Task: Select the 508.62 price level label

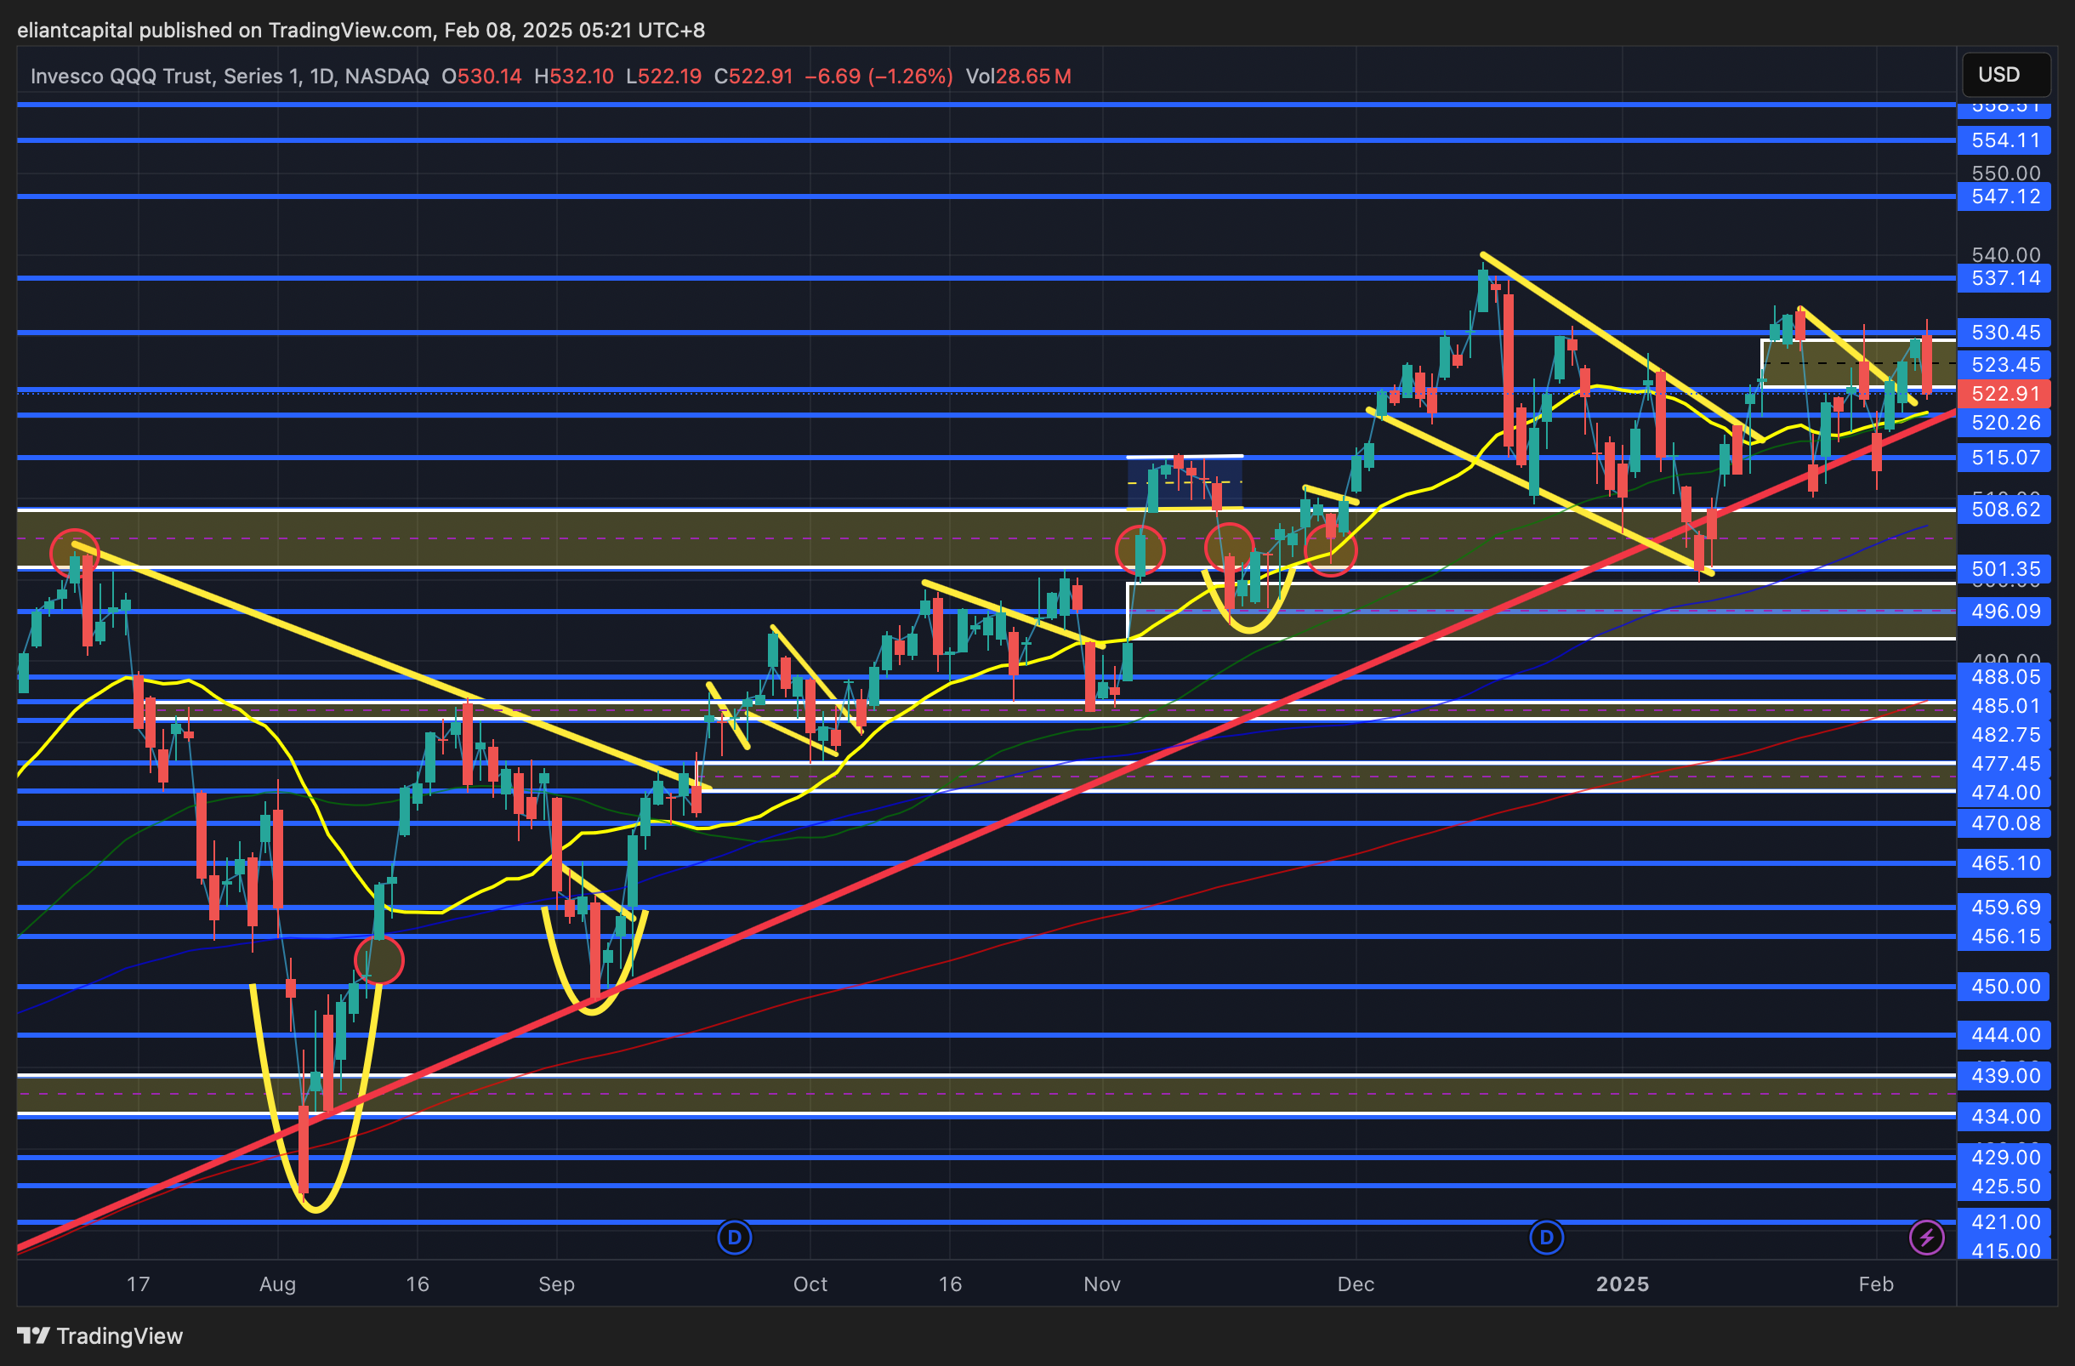Action: coord(2004,509)
